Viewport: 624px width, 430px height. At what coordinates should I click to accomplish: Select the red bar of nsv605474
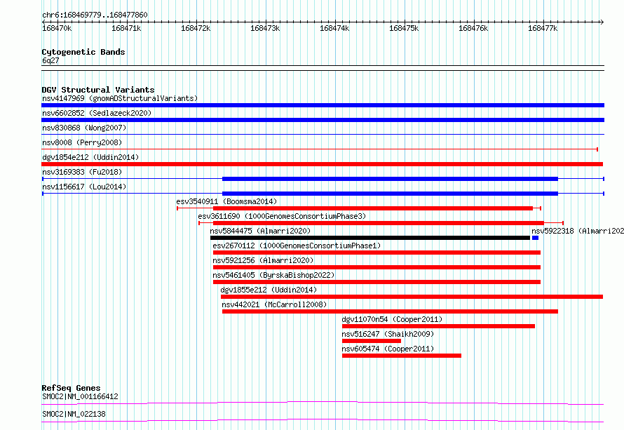point(402,356)
